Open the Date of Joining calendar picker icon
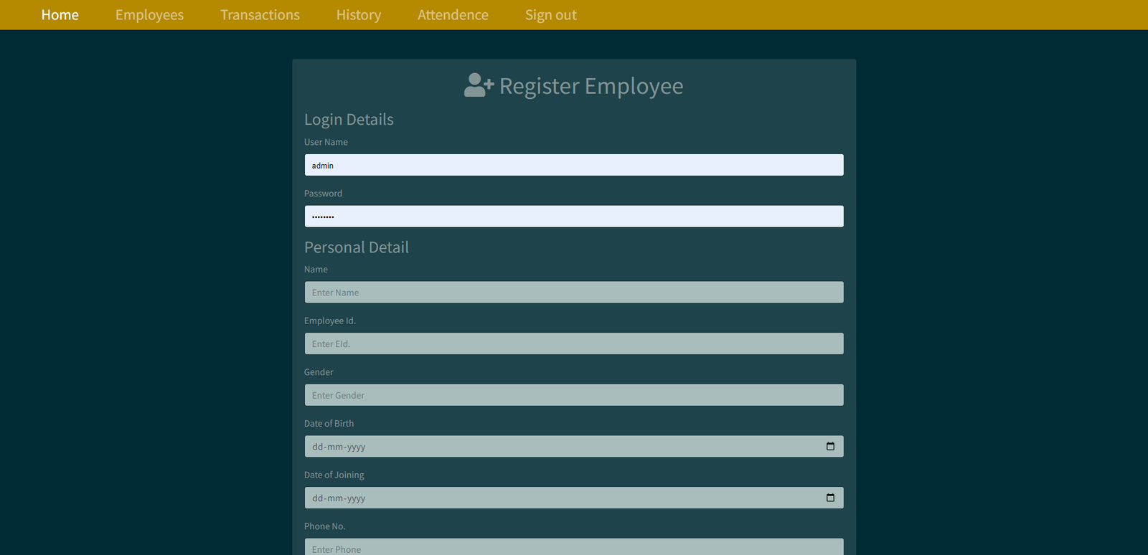This screenshot has width=1148, height=555. click(x=830, y=498)
